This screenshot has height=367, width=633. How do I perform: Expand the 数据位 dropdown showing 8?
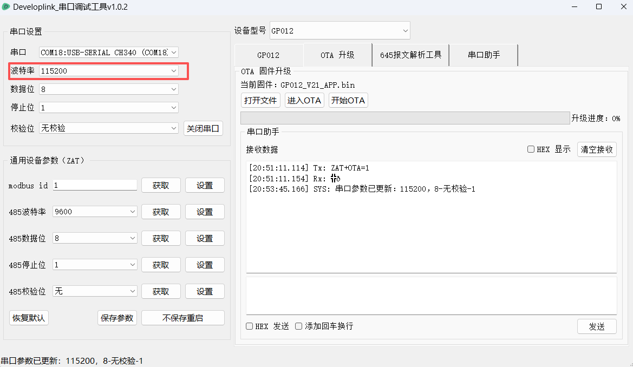pyautogui.click(x=109, y=89)
